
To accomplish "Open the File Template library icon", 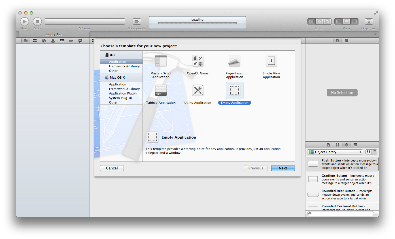I will click(328, 145).
